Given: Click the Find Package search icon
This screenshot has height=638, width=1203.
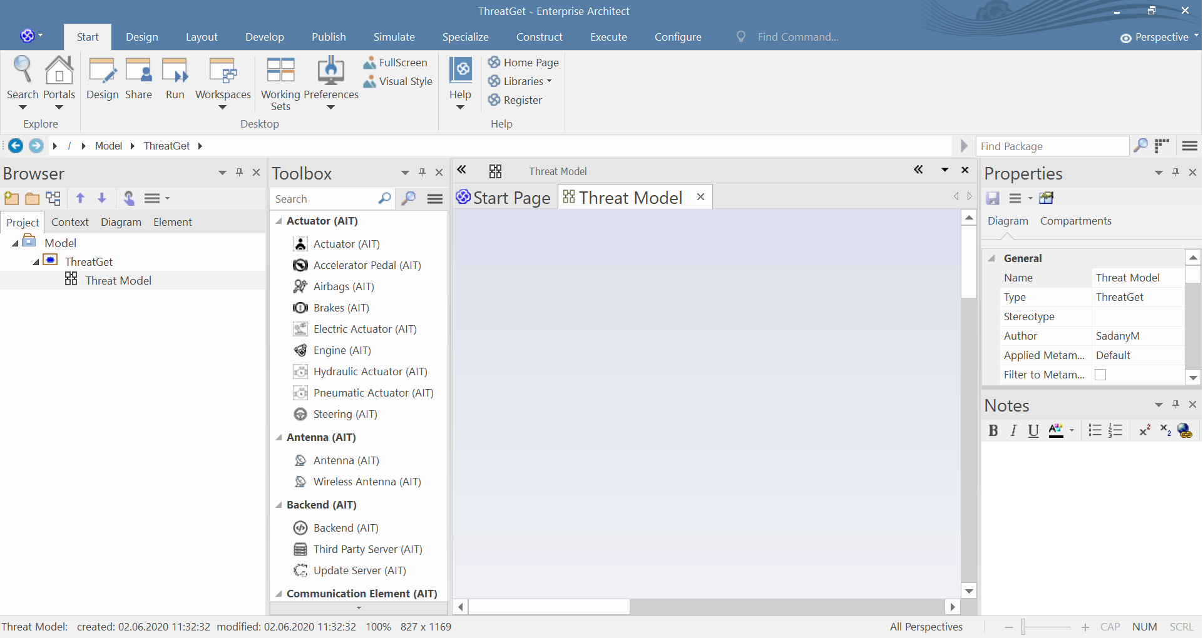Looking at the screenshot, I should pos(1140,146).
